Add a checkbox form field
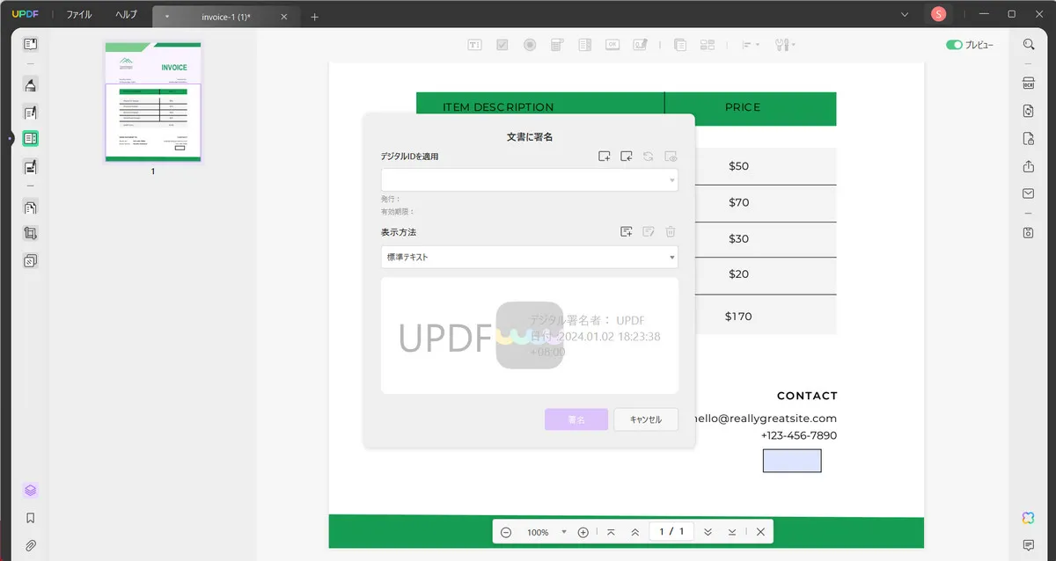Image resolution: width=1056 pixels, height=561 pixels. [502, 45]
